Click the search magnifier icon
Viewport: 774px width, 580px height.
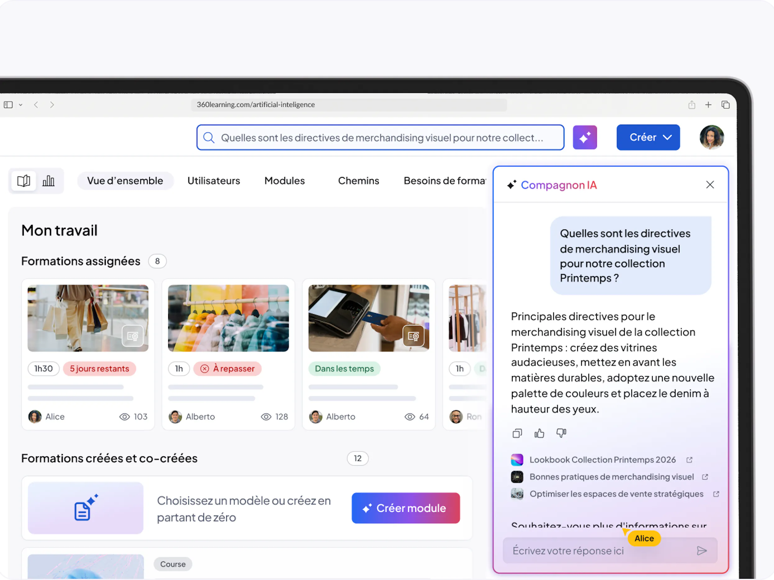[x=209, y=137]
